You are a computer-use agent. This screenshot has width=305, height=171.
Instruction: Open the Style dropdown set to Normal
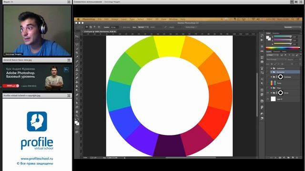[x=143, y=27]
